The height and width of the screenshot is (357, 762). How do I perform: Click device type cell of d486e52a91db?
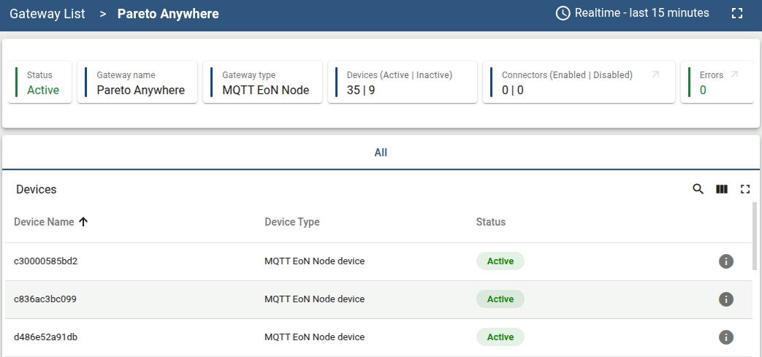pyautogui.click(x=314, y=337)
